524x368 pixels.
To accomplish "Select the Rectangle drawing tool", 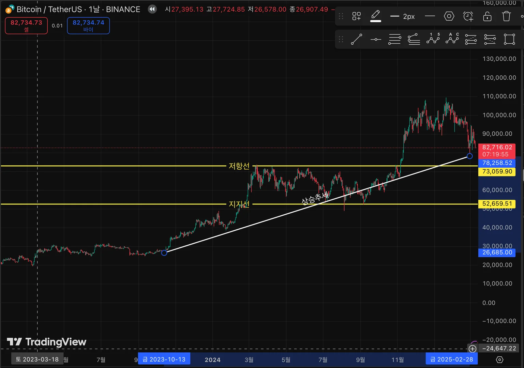I will pos(509,39).
